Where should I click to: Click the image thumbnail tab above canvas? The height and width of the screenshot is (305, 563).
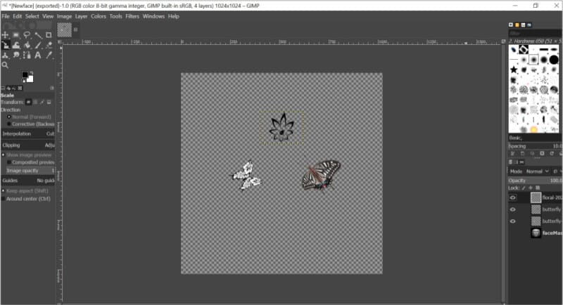[x=65, y=30]
